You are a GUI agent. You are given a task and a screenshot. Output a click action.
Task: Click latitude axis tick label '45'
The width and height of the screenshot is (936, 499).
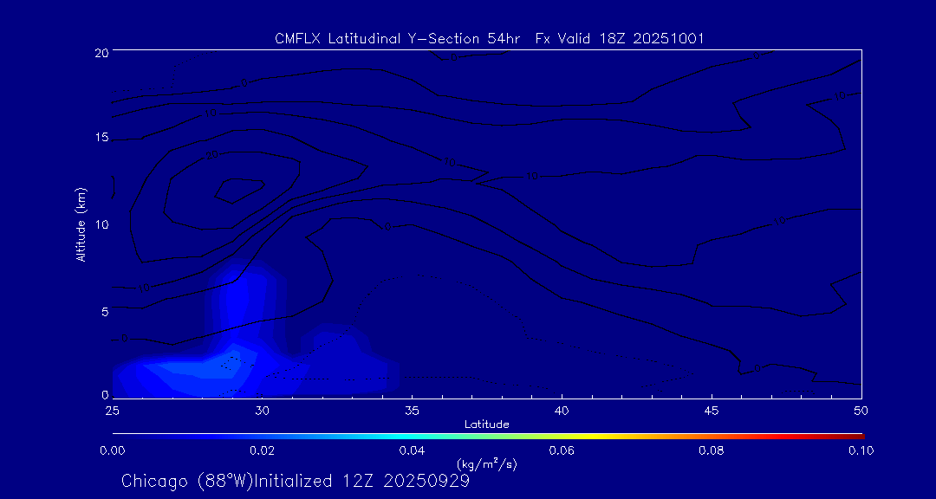coord(712,411)
